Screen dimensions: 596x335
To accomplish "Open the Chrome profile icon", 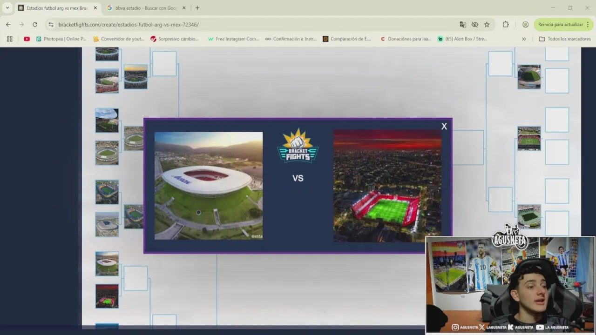I will pyautogui.click(x=525, y=24).
